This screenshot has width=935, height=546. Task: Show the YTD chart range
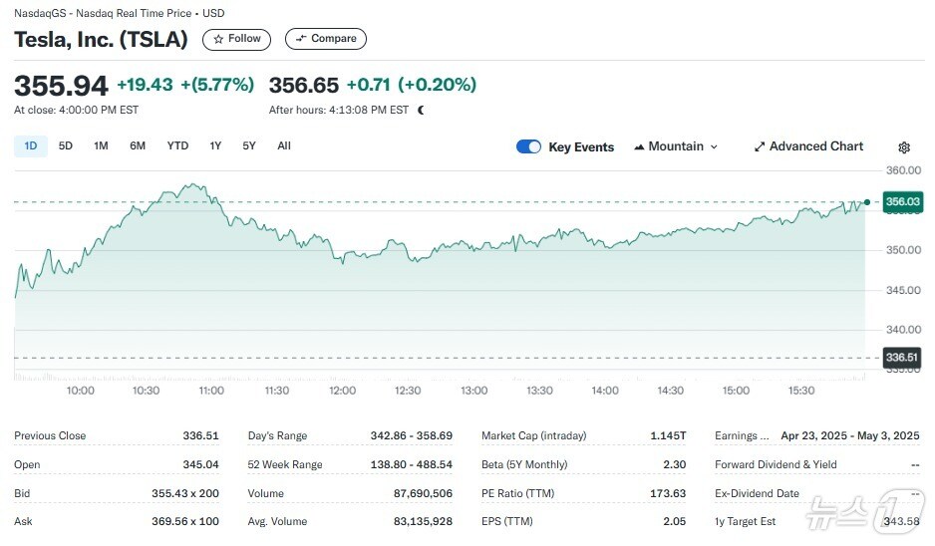pos(177,146)
